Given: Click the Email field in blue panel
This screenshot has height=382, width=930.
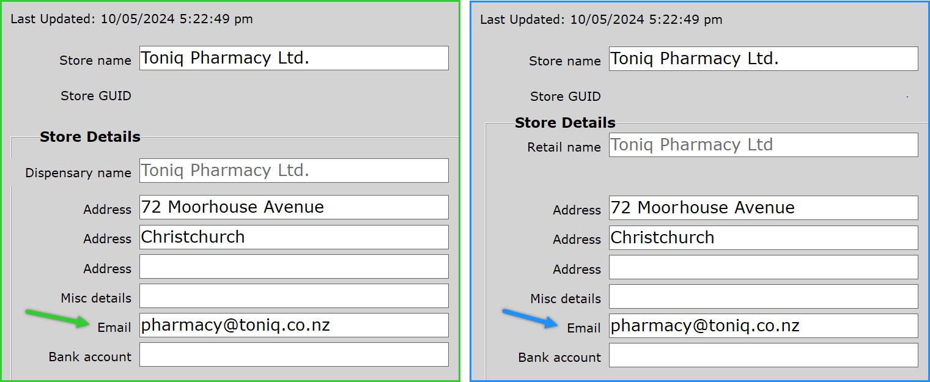Looking at the screenshot, I should coord(764,326).
